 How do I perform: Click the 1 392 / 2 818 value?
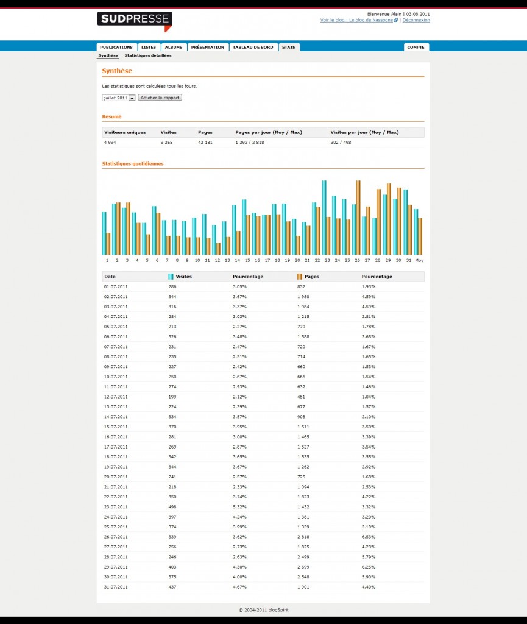point(249,143)
